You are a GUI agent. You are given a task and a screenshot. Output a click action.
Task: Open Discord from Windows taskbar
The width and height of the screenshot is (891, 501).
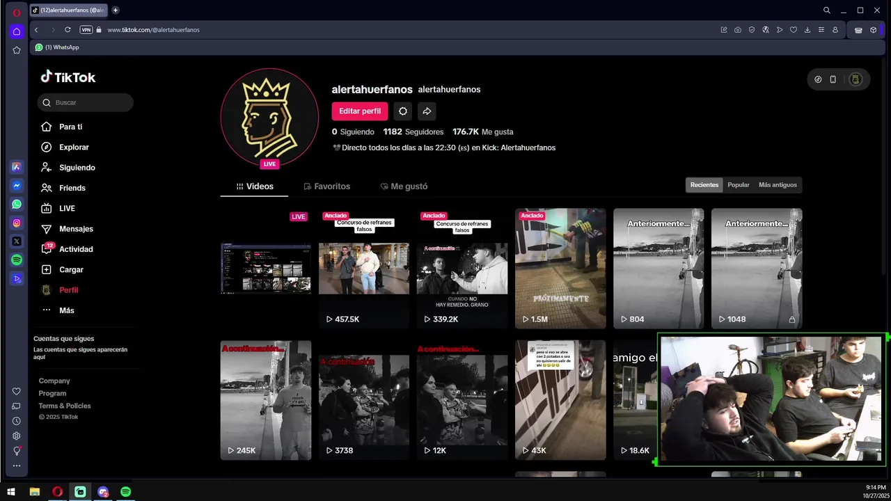tap(103, 492)
